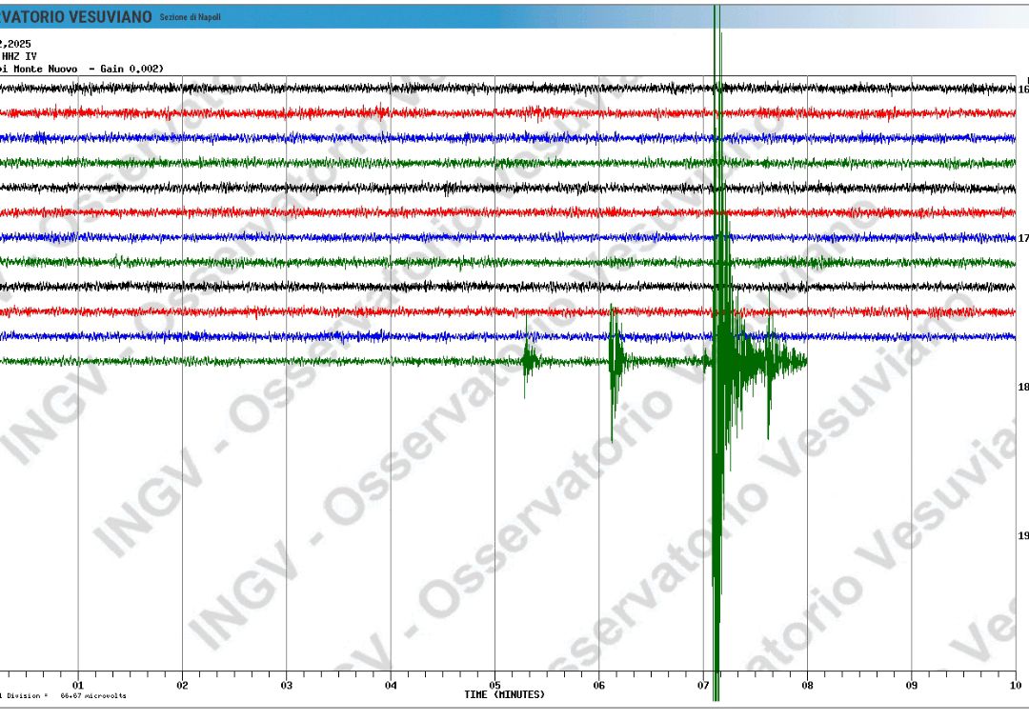Click the 06 minute tick label
The image size is (1029, 721).
click(598, 685)
